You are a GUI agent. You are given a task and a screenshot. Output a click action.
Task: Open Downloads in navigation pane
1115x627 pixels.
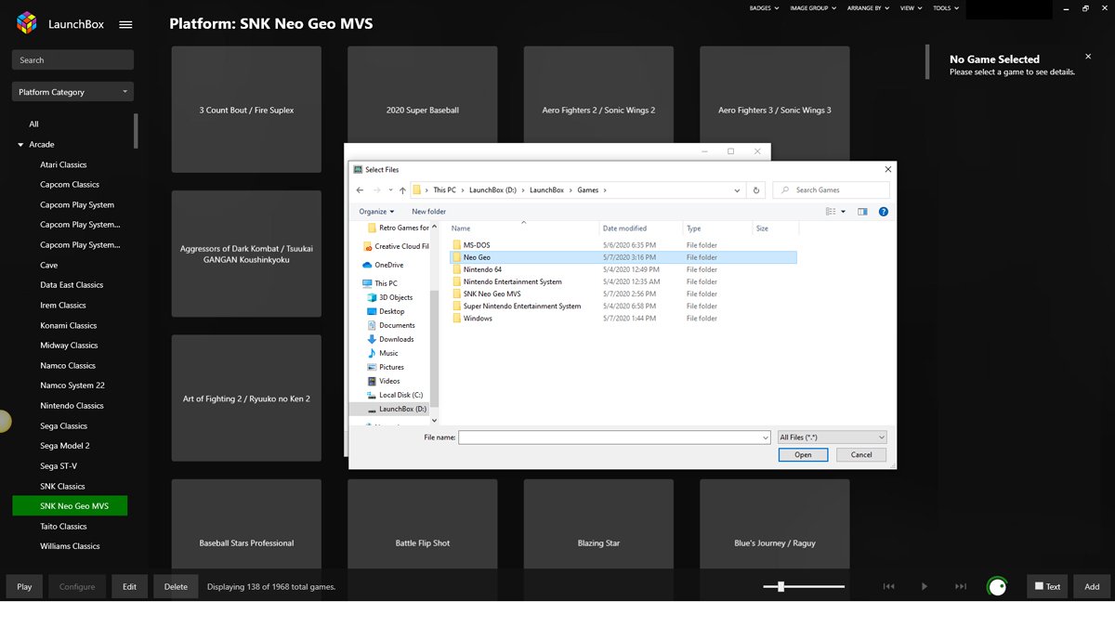click(x=396, y=339)
